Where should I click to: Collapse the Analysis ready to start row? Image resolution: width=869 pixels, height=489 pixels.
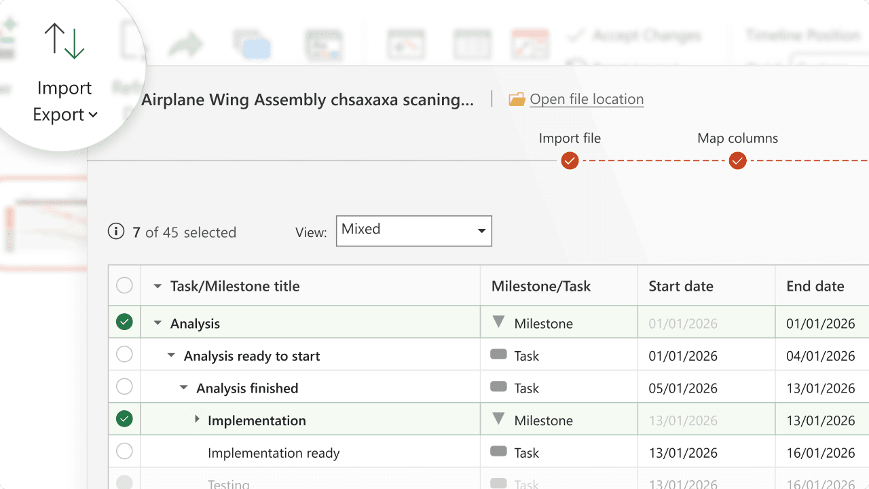171,355
